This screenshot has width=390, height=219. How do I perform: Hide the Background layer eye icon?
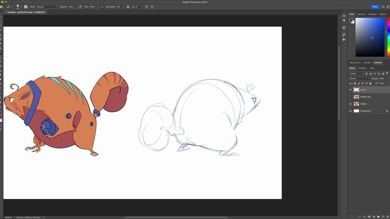pos(351,111)
